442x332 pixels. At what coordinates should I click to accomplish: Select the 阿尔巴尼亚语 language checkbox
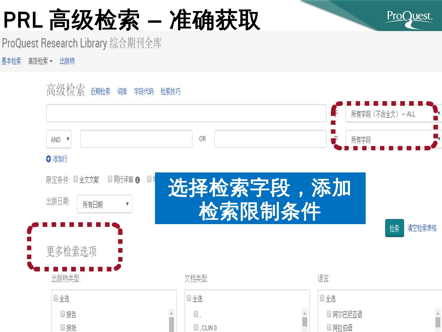point(329,314)
